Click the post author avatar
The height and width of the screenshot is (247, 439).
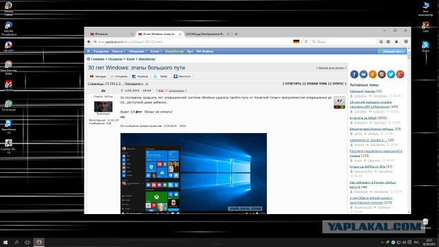pyautogui.click(x=103, y=106)
